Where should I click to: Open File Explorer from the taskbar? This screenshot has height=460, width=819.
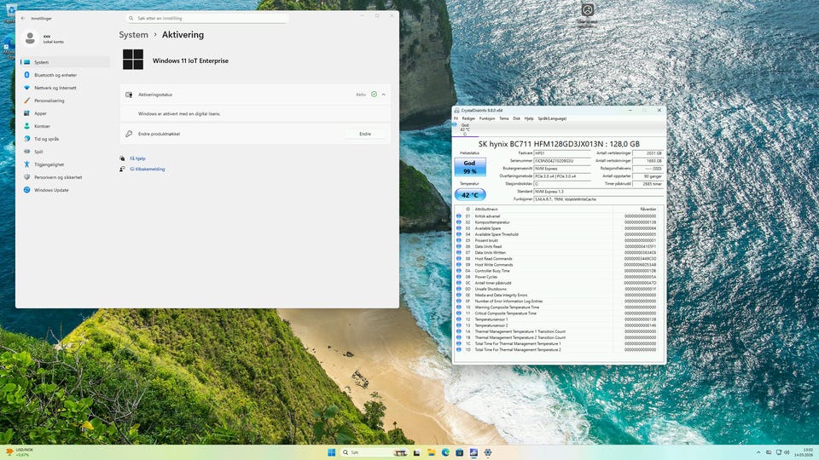(431, 452)
